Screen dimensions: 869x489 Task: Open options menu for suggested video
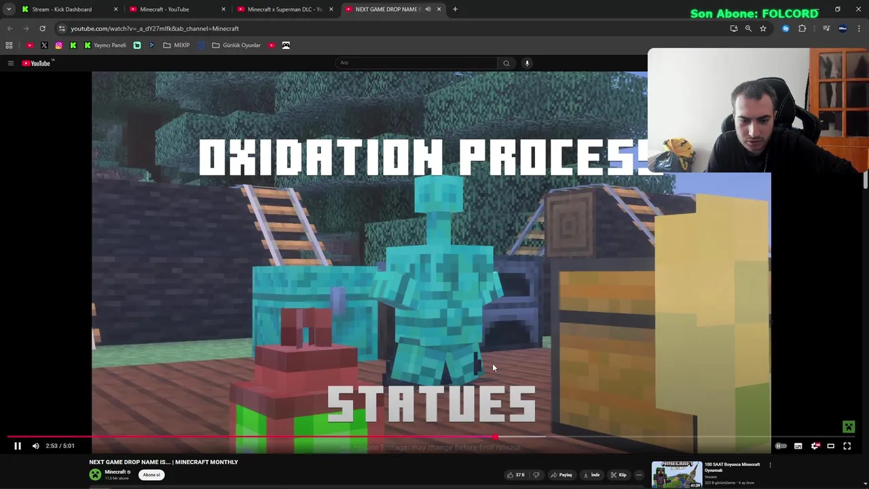tap(770, 465)
